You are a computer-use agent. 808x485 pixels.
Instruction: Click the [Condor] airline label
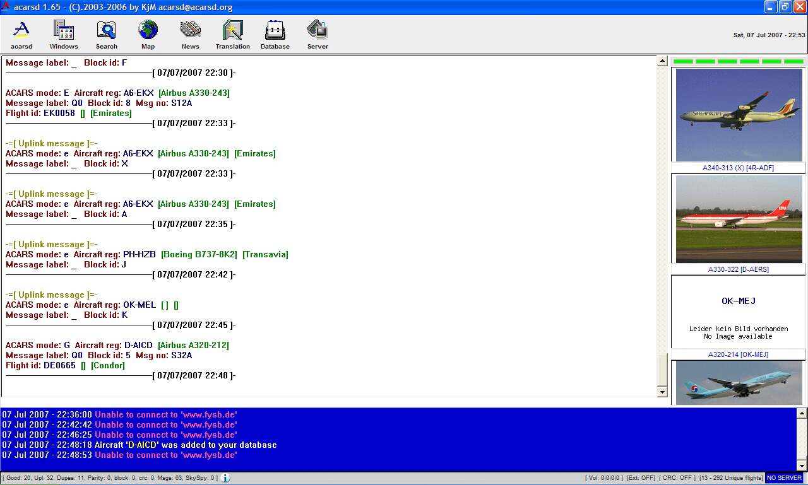pos(108,365)
